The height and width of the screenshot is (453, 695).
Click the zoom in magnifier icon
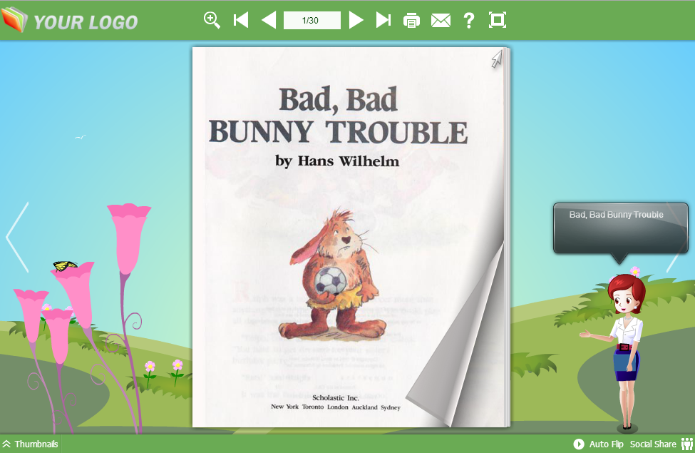click(212, 20)
